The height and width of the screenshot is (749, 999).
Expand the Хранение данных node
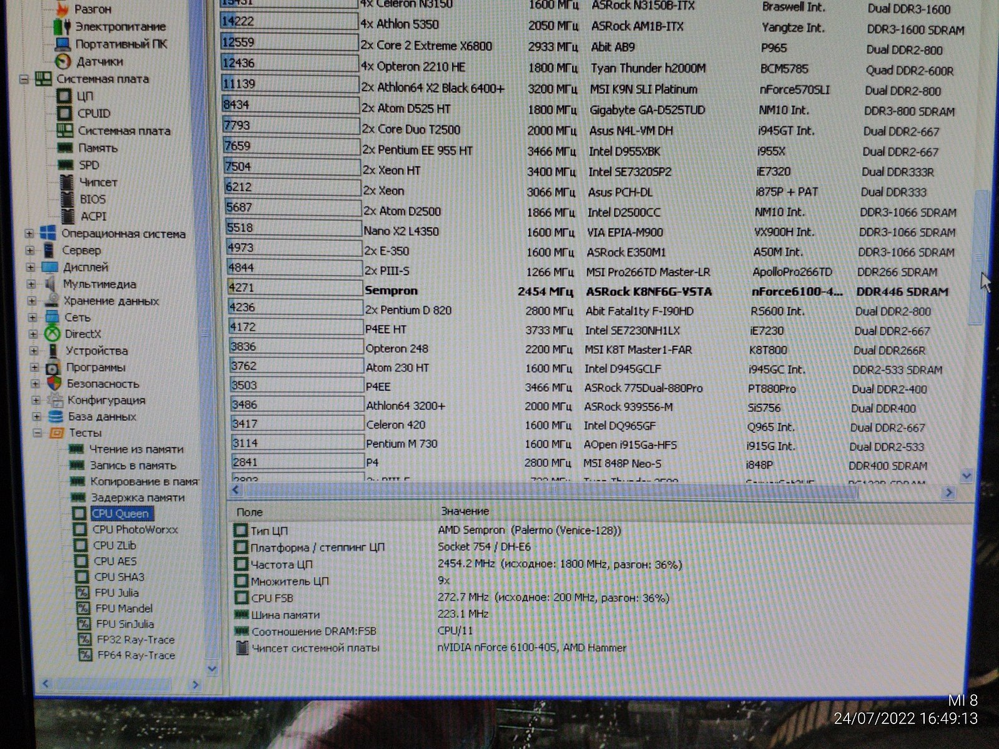pos(32,301)
